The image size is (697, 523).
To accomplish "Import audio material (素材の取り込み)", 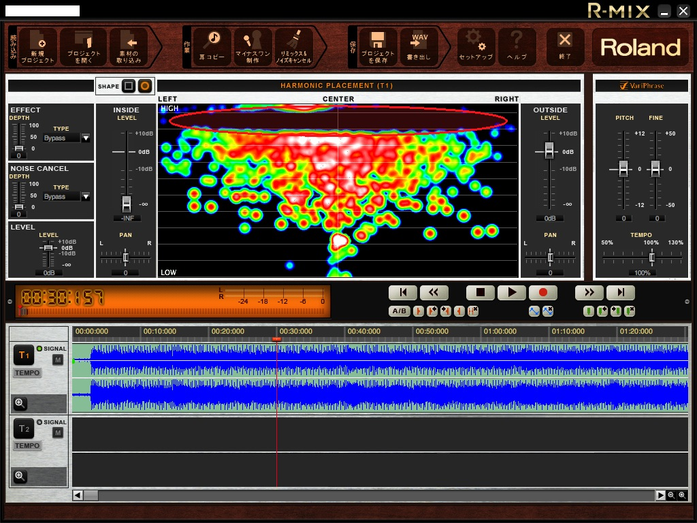I will [x=129, y=47].
